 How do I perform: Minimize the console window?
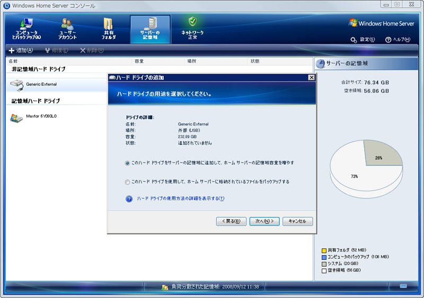[x=386, y=5]
